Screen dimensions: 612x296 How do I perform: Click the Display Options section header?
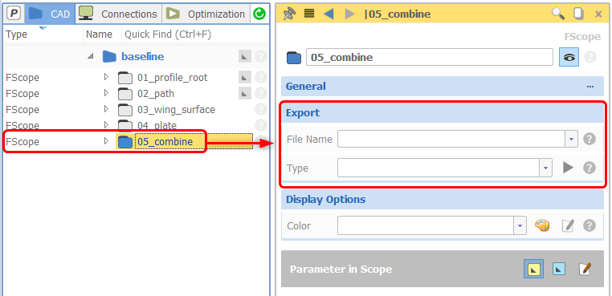pos(443,199)
